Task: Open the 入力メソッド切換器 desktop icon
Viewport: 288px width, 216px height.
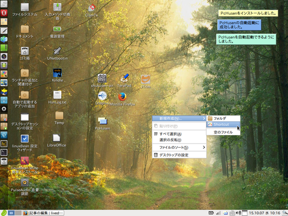Action: click(58, 7)
